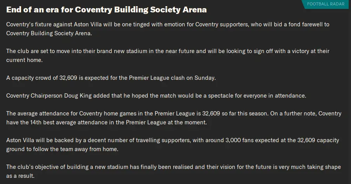Image resolution: width=351 pixels, height=184 pixels.
Task: Open Aston Villa link in opening sentence
Action: coord(88,24)
